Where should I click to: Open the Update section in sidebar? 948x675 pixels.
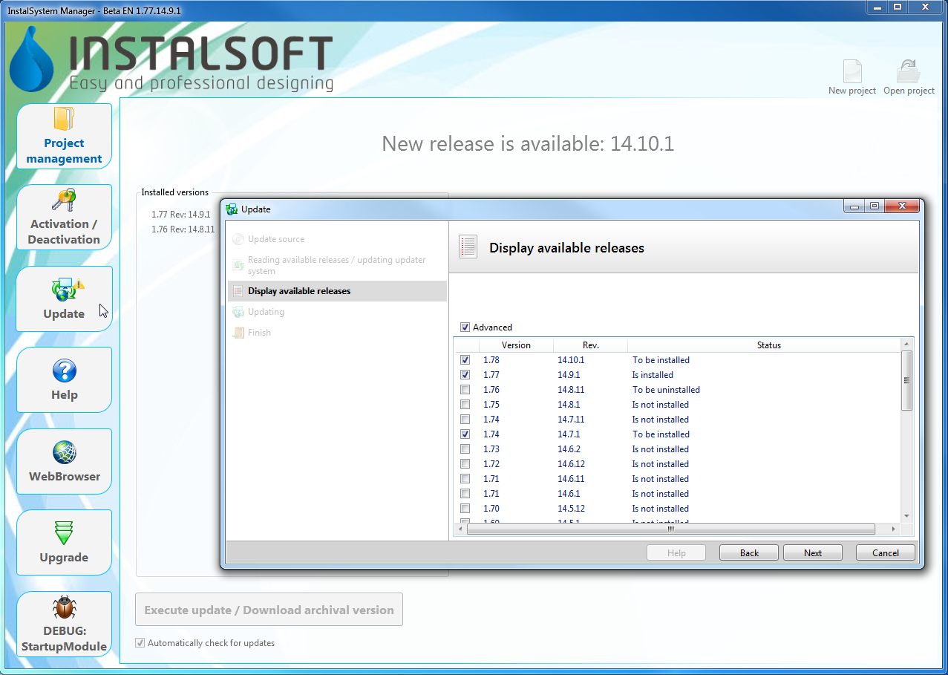click(x=64, y=299)
